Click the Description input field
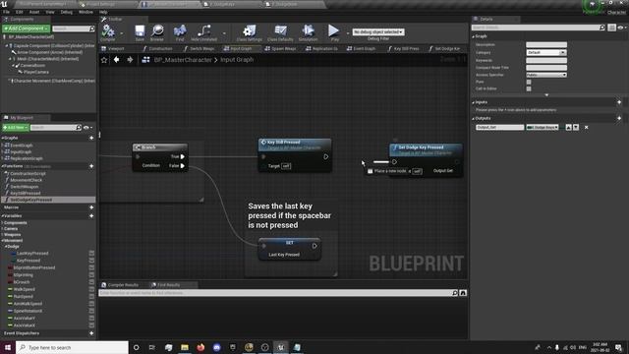Viewport: 629px width, 354px height. tap(546, 44)
